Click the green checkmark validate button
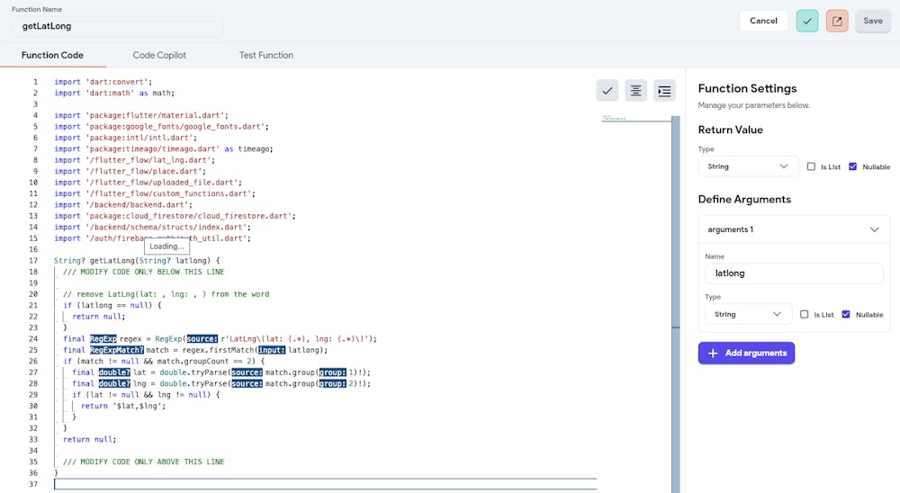The width and height of the screenshot is (900, 493). (807, 21)
